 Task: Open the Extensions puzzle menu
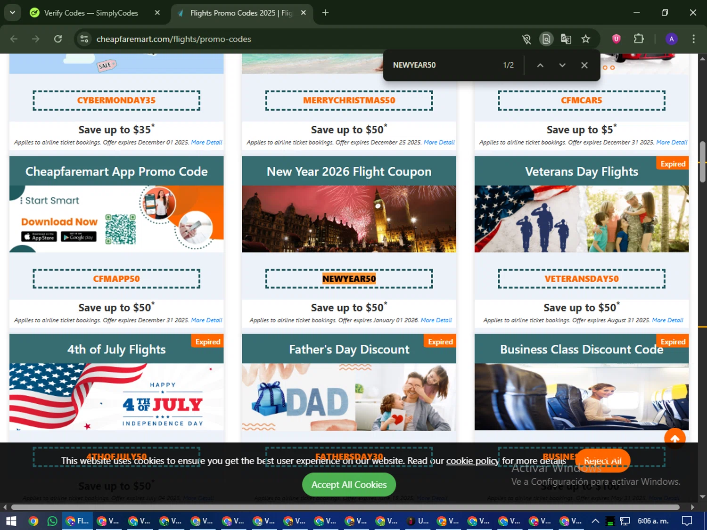click(639, 39)
